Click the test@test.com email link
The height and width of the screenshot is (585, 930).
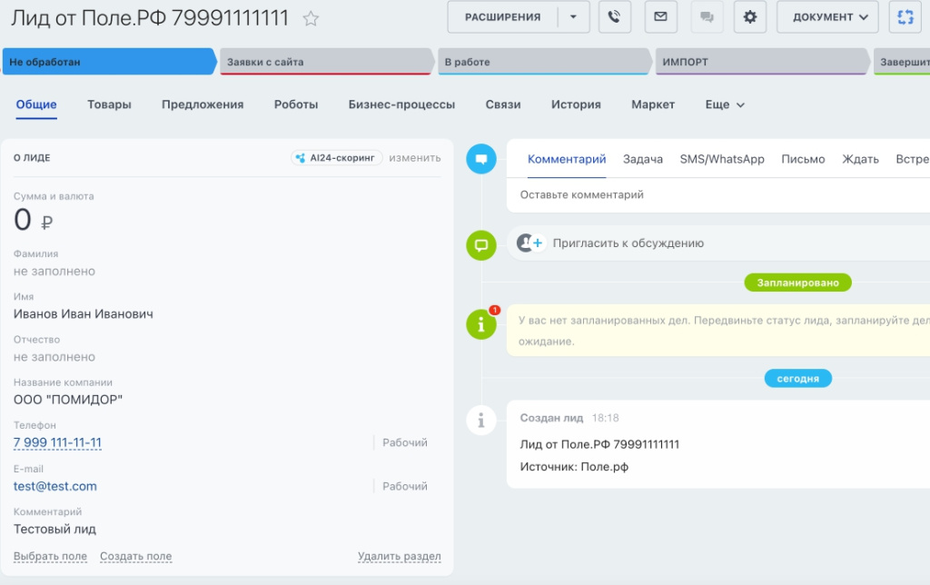(x=55, y=486)
